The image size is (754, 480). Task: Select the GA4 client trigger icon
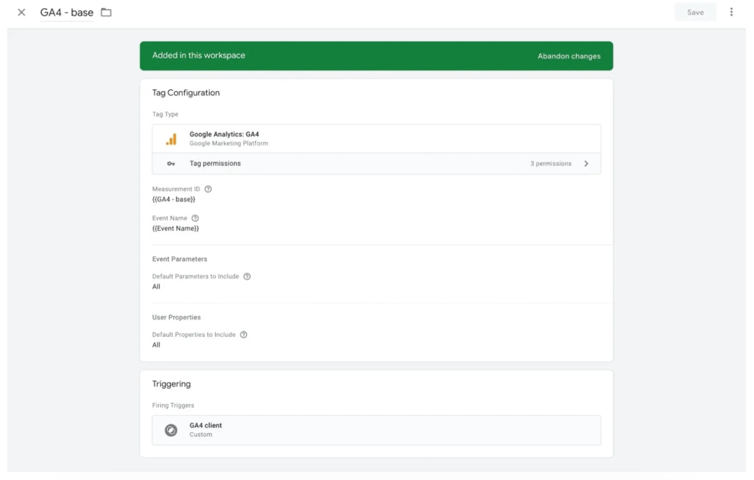click(x=171, y=430)
